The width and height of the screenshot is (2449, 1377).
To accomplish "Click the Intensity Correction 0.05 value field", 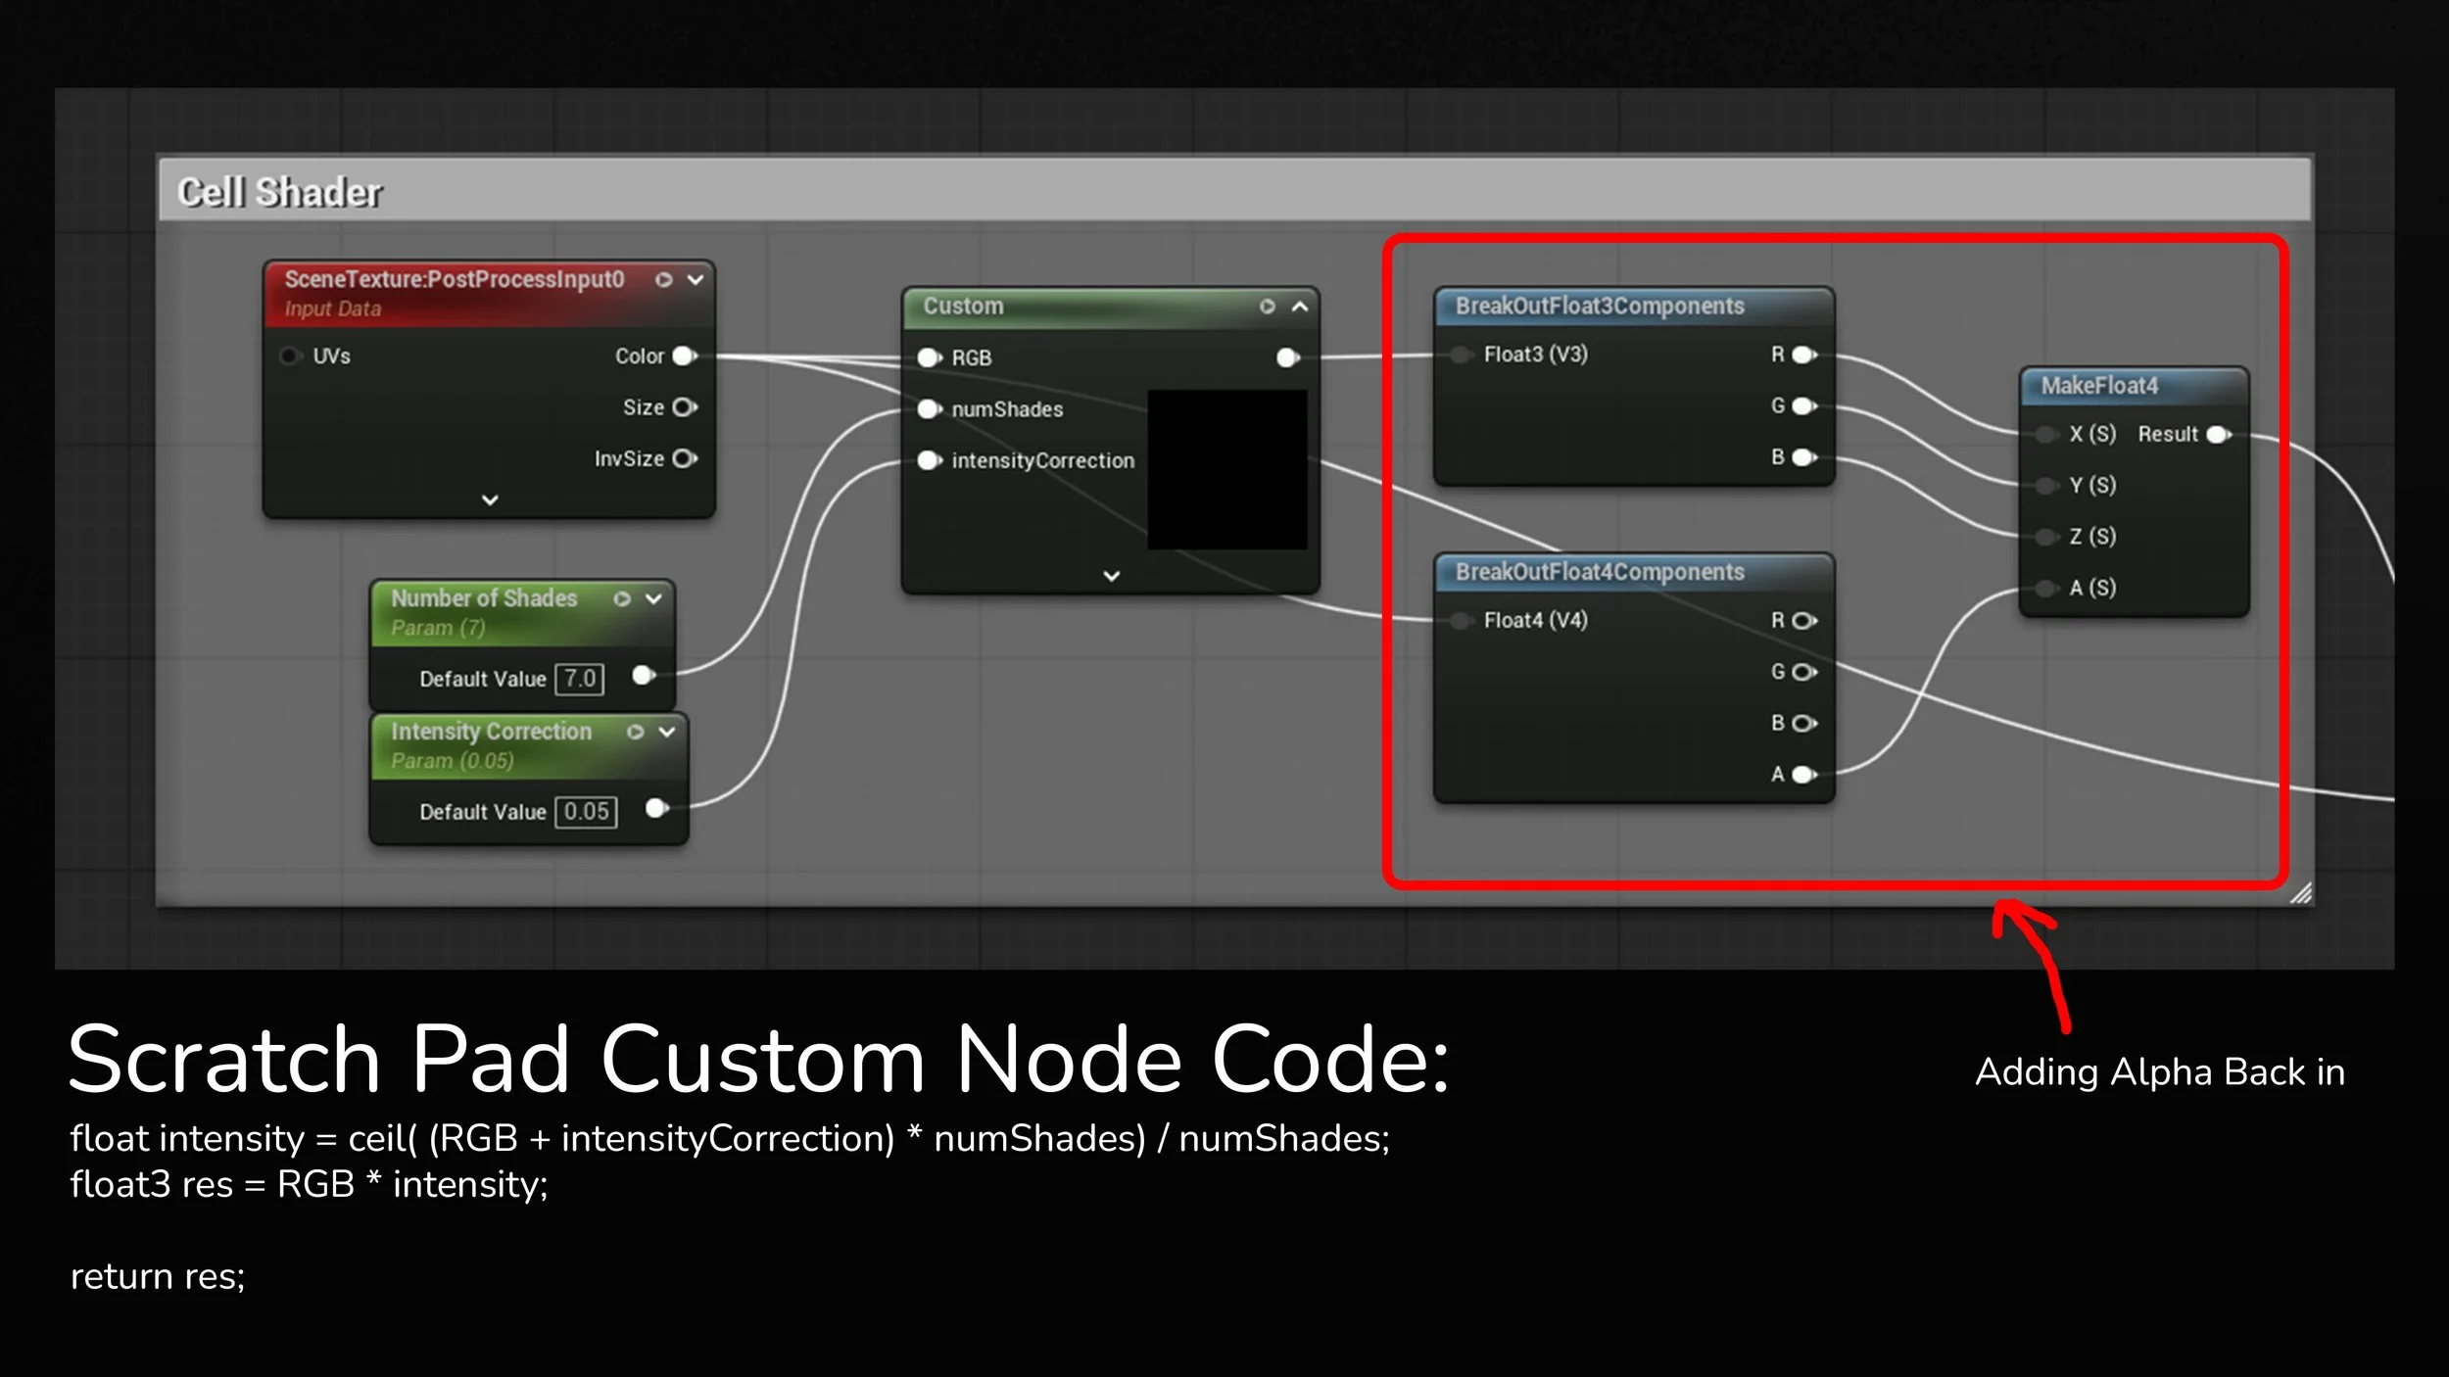I will click(x=586, y=811).
